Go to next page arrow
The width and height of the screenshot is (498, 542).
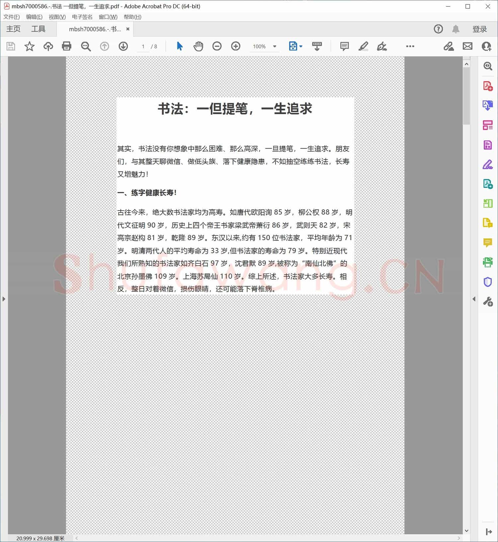(123, 46)
